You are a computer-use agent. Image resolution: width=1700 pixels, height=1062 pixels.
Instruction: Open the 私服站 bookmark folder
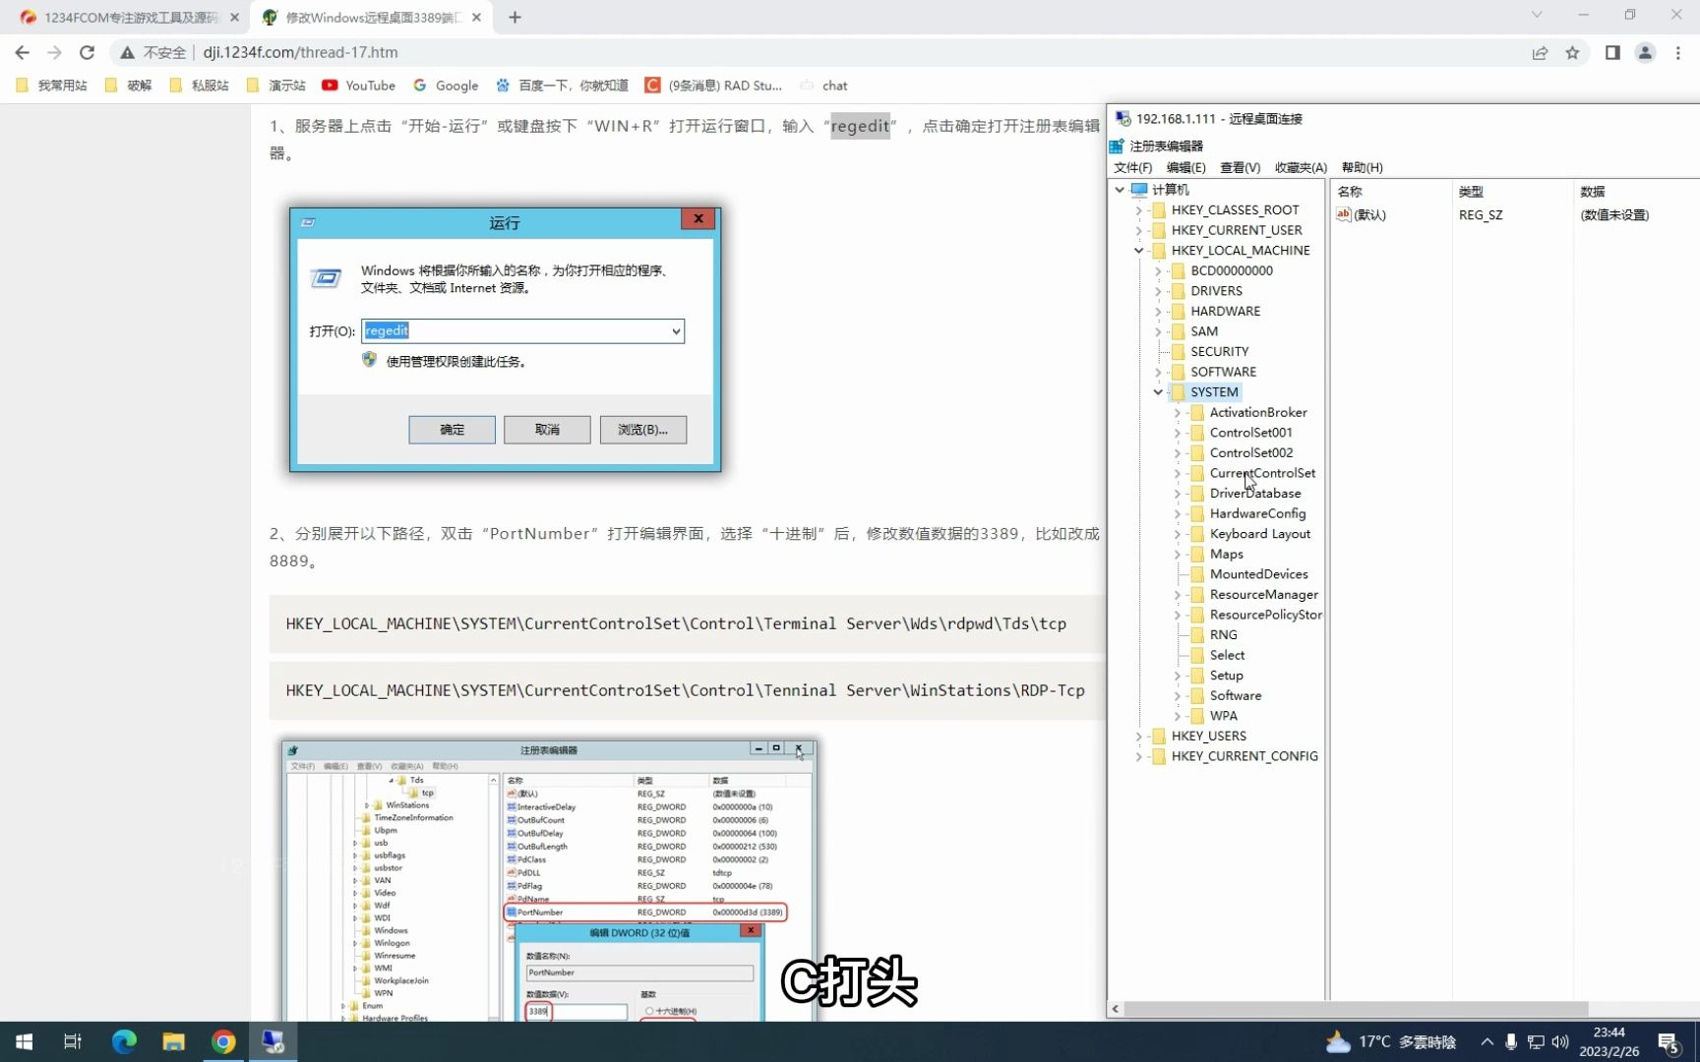coord(199,86)
